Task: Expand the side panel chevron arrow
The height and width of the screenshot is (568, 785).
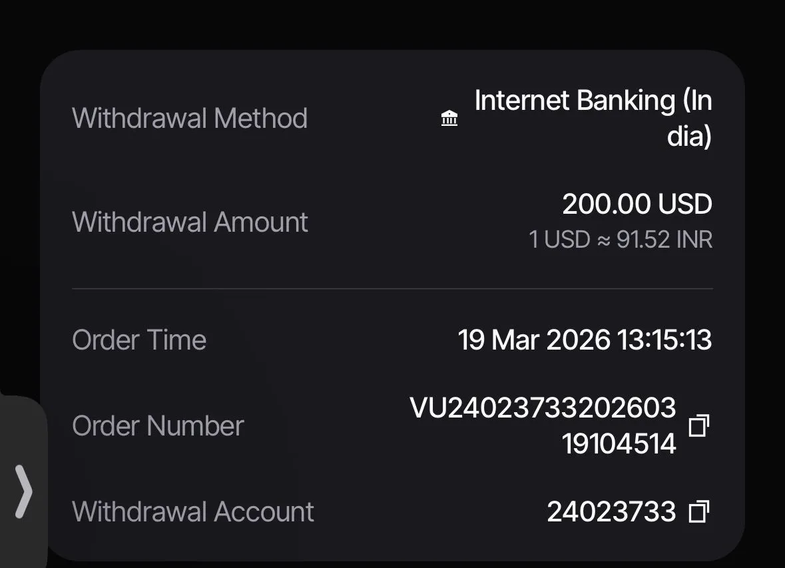Action: 23,491
